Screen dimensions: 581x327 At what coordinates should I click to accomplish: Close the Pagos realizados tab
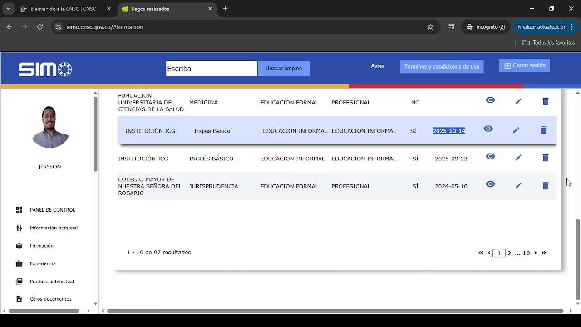click(x=210, y=9)
